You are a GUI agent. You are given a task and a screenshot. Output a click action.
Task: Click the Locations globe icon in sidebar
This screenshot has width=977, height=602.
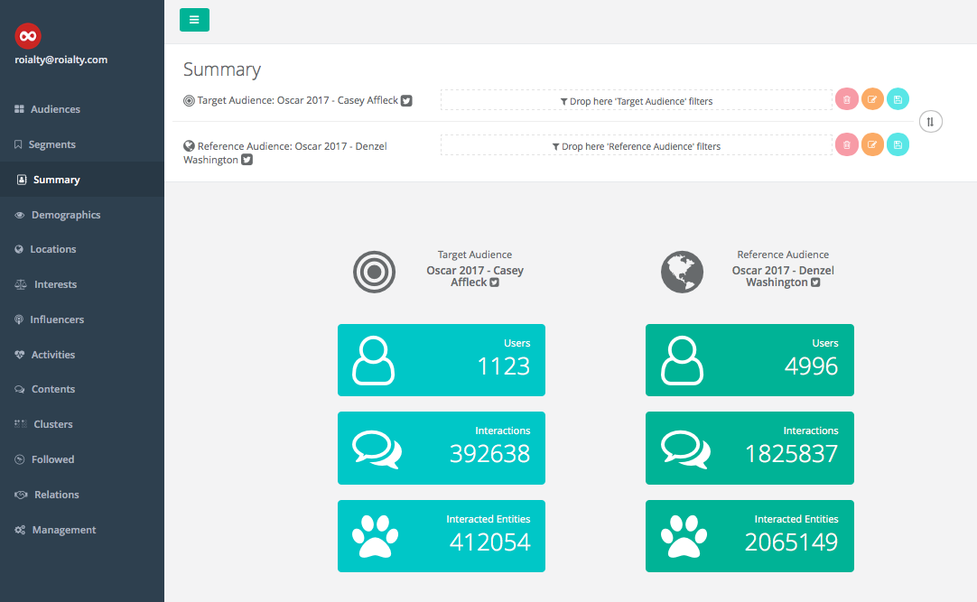tap(19, 249)
